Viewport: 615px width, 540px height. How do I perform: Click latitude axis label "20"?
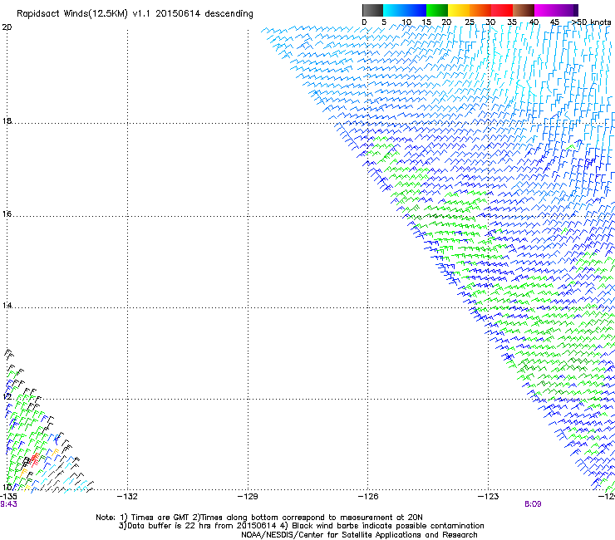pyautogui.click(x=7, y=27)
